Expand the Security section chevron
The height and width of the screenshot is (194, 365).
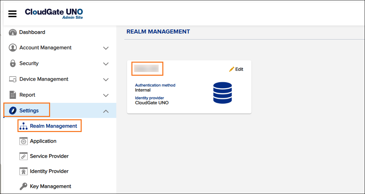click(x=106, y=64)
